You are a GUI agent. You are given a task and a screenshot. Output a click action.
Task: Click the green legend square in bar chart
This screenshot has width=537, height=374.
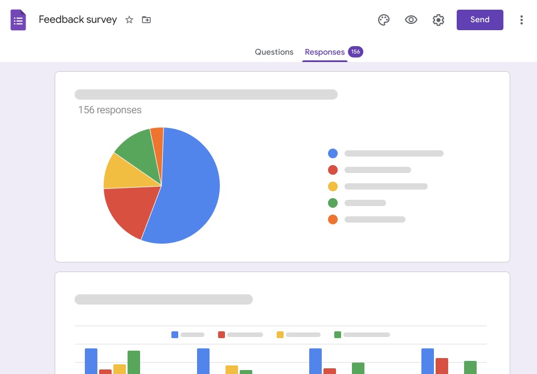(x=338, y=335)
